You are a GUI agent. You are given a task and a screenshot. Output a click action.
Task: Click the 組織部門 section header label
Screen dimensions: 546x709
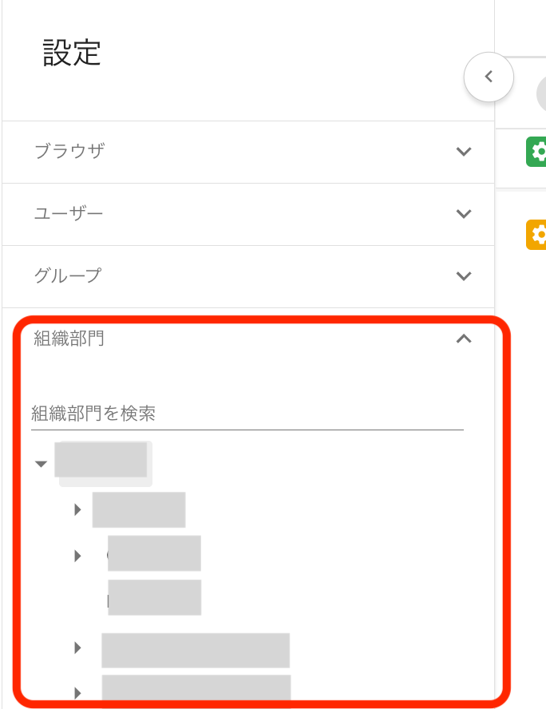[x=69, y=339]
